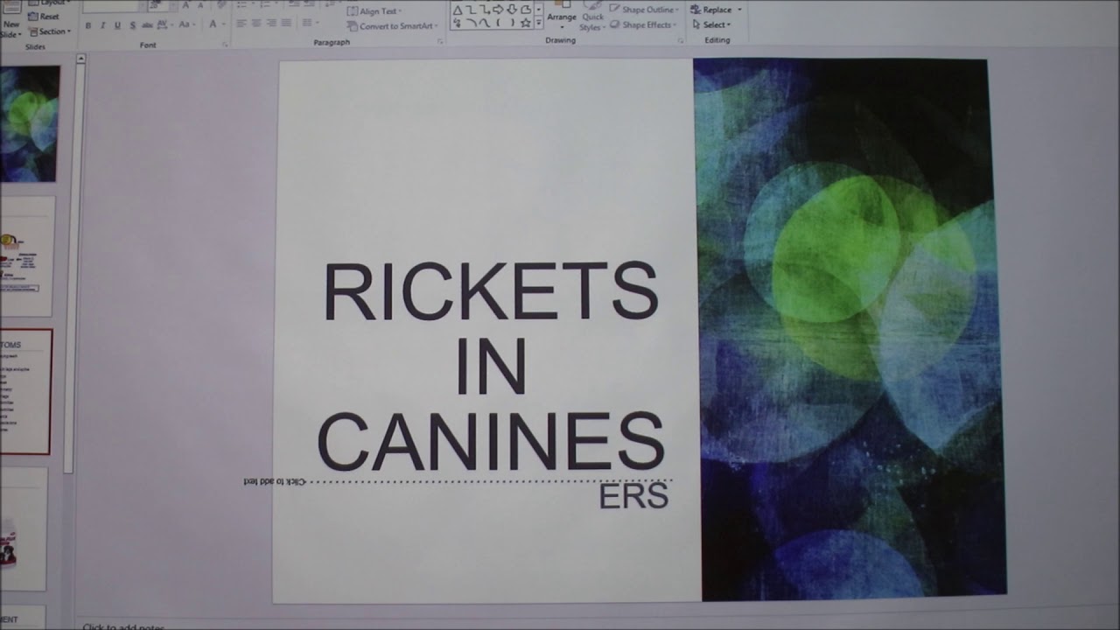Click Convert to SmartArt
Screen dimensions: 1120x630
click(x=393, y=26)
